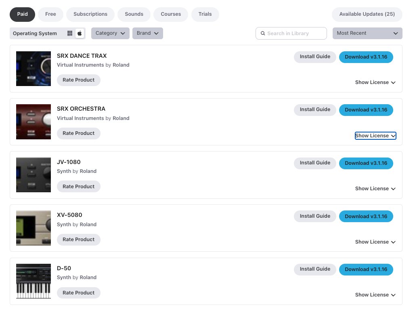Open the Courses tab
The width and height of the screenshot is (415, 309).
click(x=171, y=14)
